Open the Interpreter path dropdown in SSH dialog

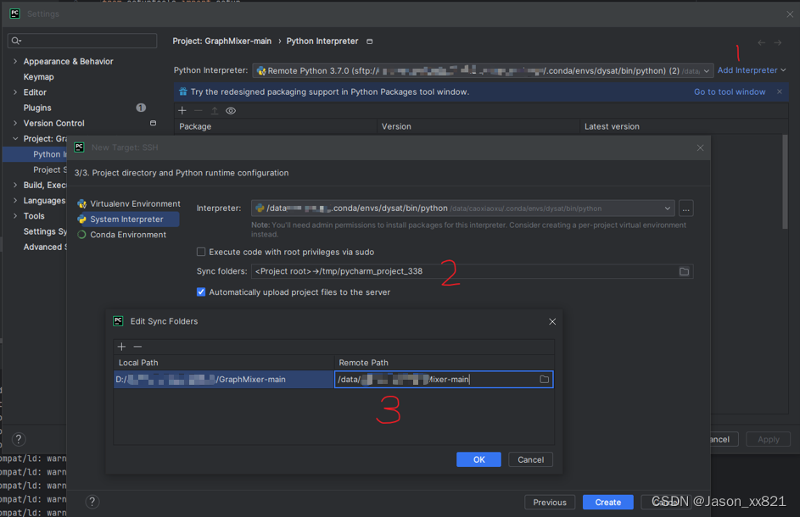click(x=667, y=208)
